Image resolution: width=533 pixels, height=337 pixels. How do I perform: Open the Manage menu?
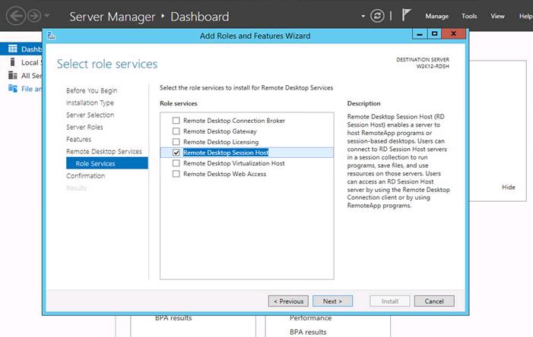coord(436,16)
